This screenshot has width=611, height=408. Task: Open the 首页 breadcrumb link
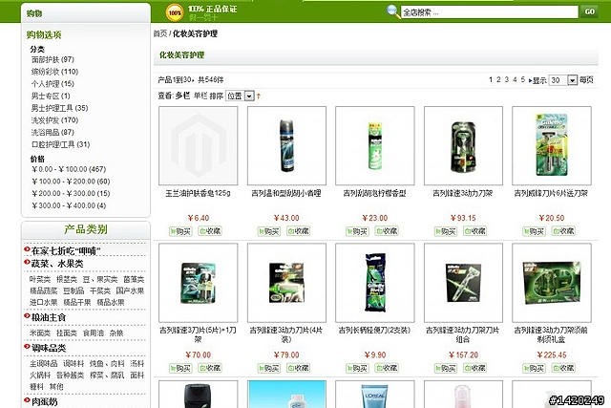point(160,33)
